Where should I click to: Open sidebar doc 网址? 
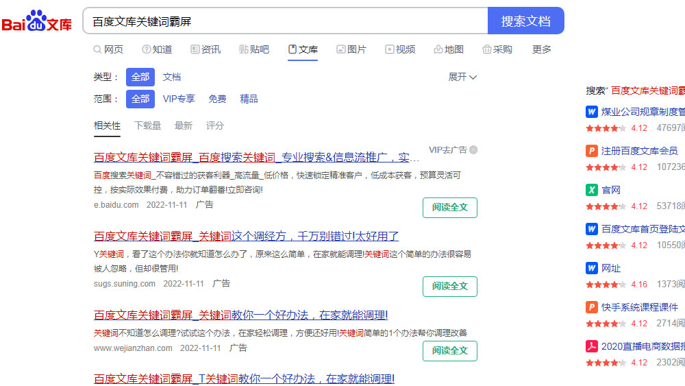click(x=611, y=268)
